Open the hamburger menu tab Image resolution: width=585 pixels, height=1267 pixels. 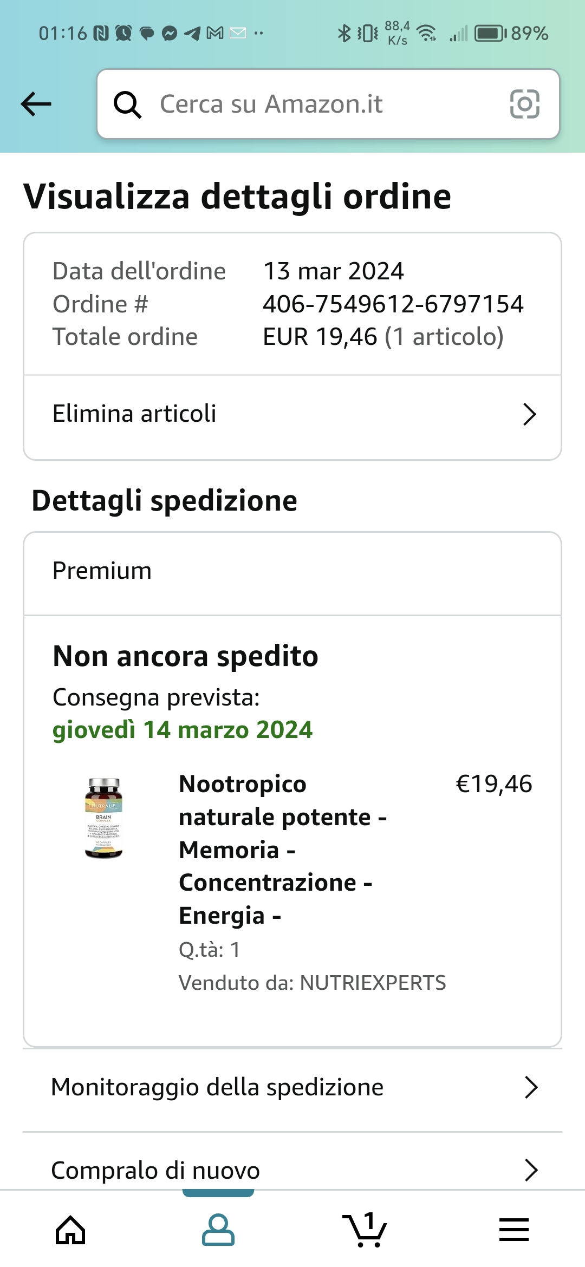[513, 1229]
